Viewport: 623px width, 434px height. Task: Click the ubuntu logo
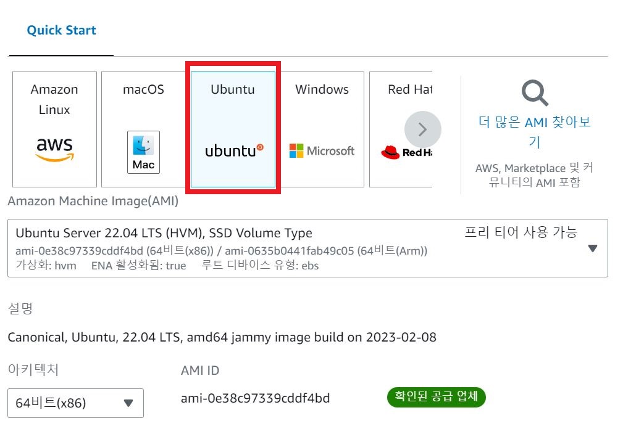coord(234,151)
